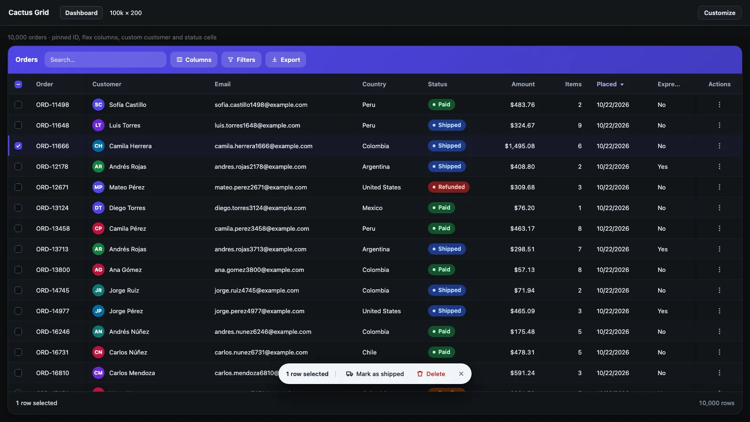Click Delete in the selection bar
Screen dimensions: 750x422
click(431, 374)
